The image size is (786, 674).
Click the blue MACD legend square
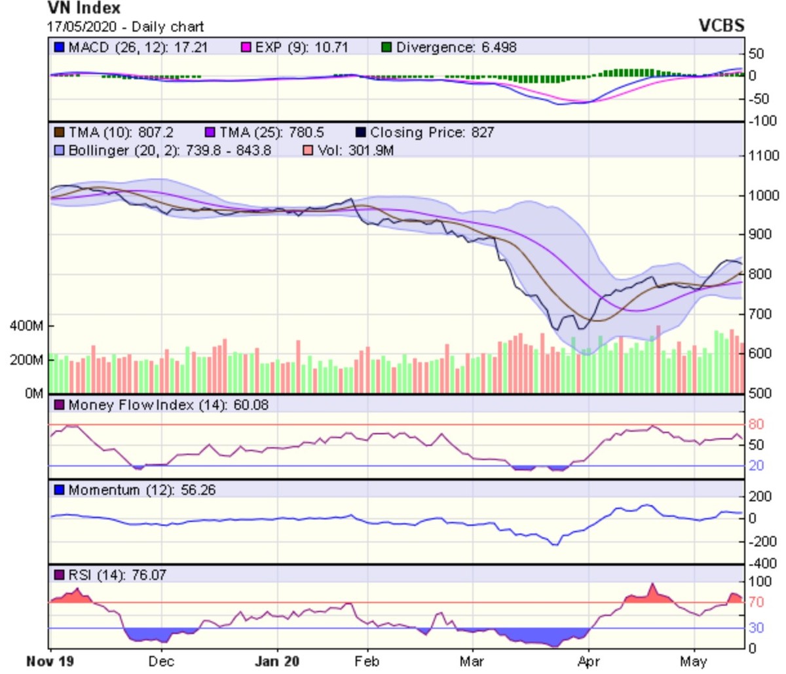point(60,48)
